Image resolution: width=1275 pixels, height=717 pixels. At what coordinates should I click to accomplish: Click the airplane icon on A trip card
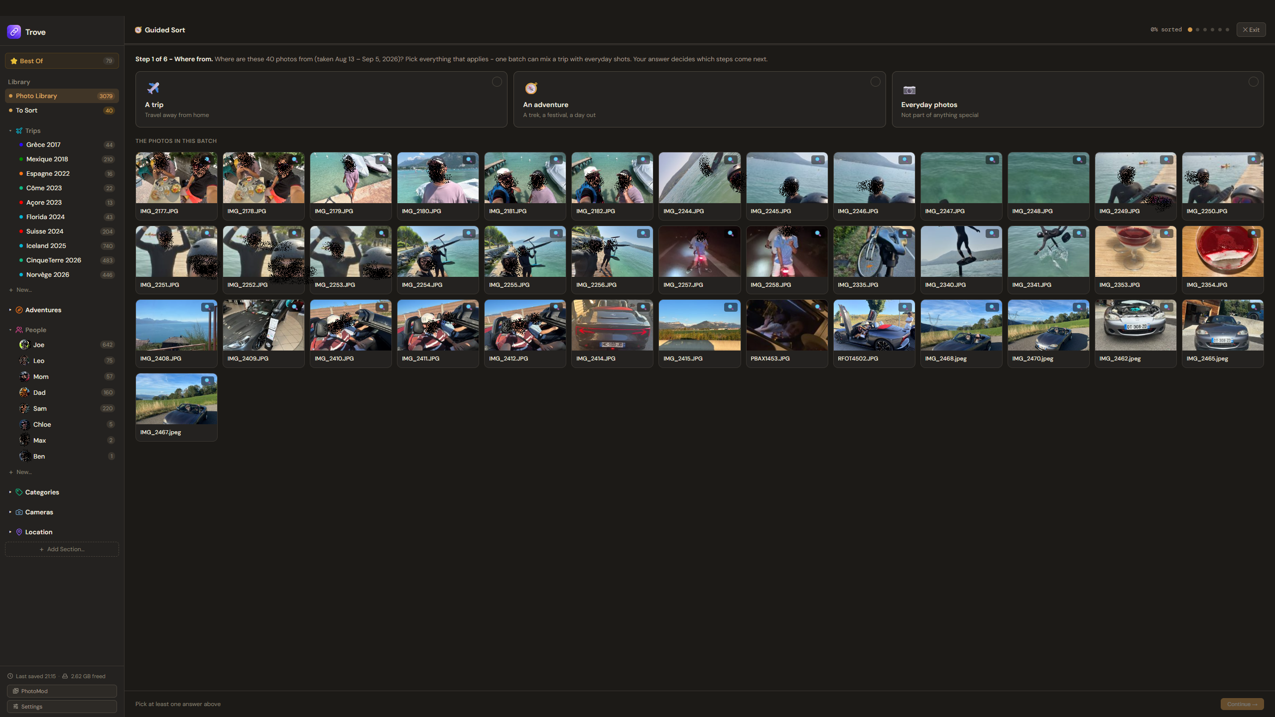point(153,88)
